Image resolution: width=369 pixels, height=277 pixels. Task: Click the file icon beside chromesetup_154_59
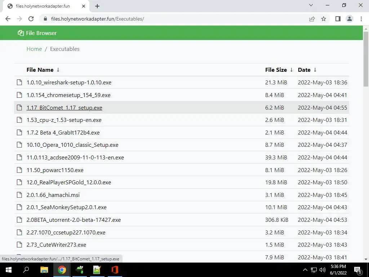click(19, 95)
